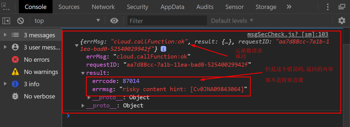Viewport: 350px width, 127px height.
Task: Open console settings gear icon
Action: tap(342, 21)
